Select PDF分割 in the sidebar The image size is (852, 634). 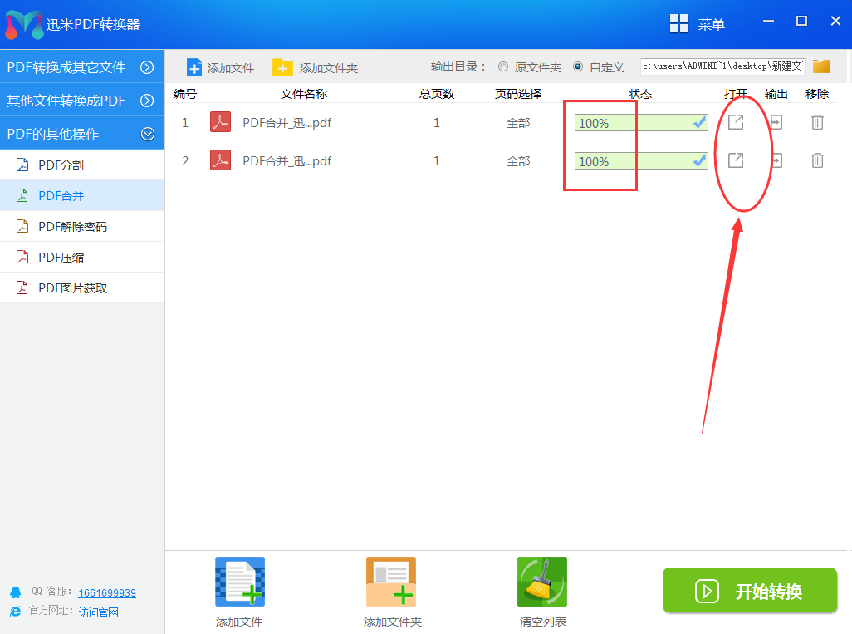[x=61, y=165]
